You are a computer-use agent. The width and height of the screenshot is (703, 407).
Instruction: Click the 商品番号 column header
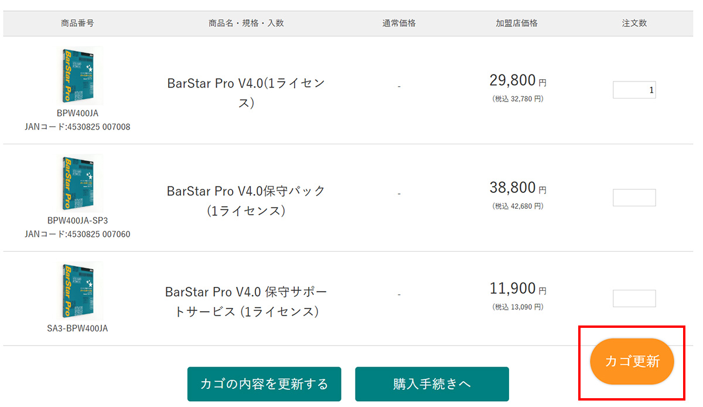coord(77,23)
